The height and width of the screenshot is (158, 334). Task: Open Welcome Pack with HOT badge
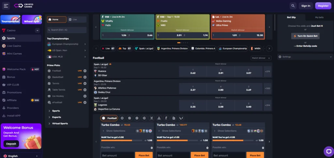[21, 69]
